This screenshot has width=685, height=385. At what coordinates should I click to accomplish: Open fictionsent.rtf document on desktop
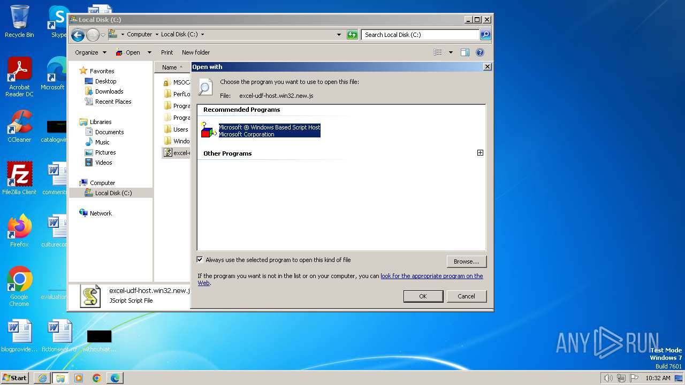pyautogui.click(x=59, y=336)
